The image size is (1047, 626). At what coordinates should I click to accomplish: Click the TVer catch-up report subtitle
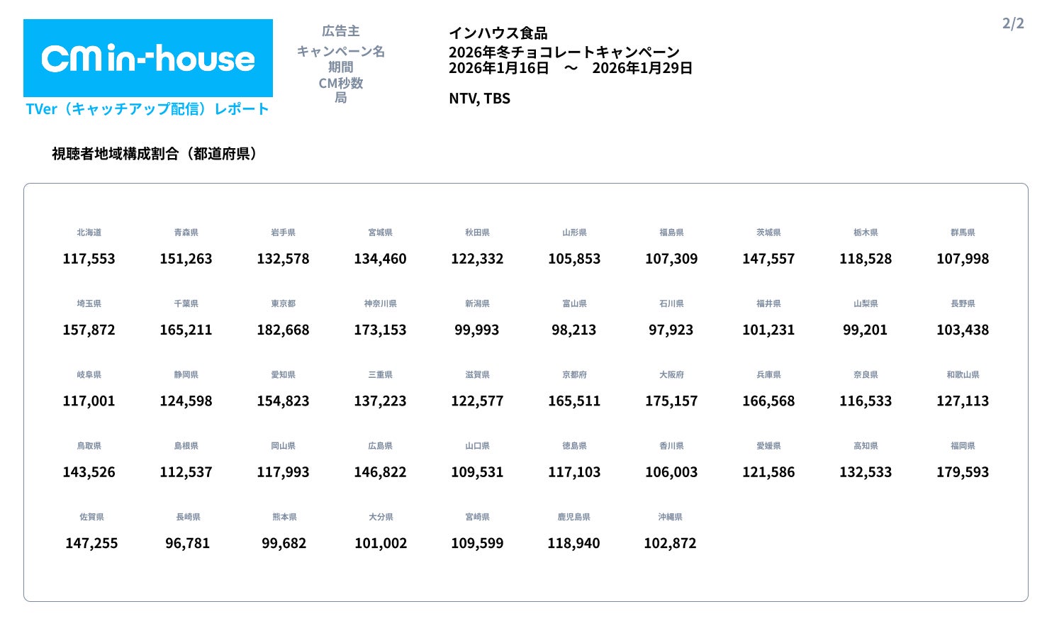pos(147,108)
